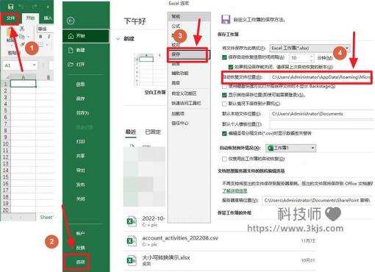Select 常规 category in Excel Options
The width and height of the screenshot is (375, 272).
point(189,17)
